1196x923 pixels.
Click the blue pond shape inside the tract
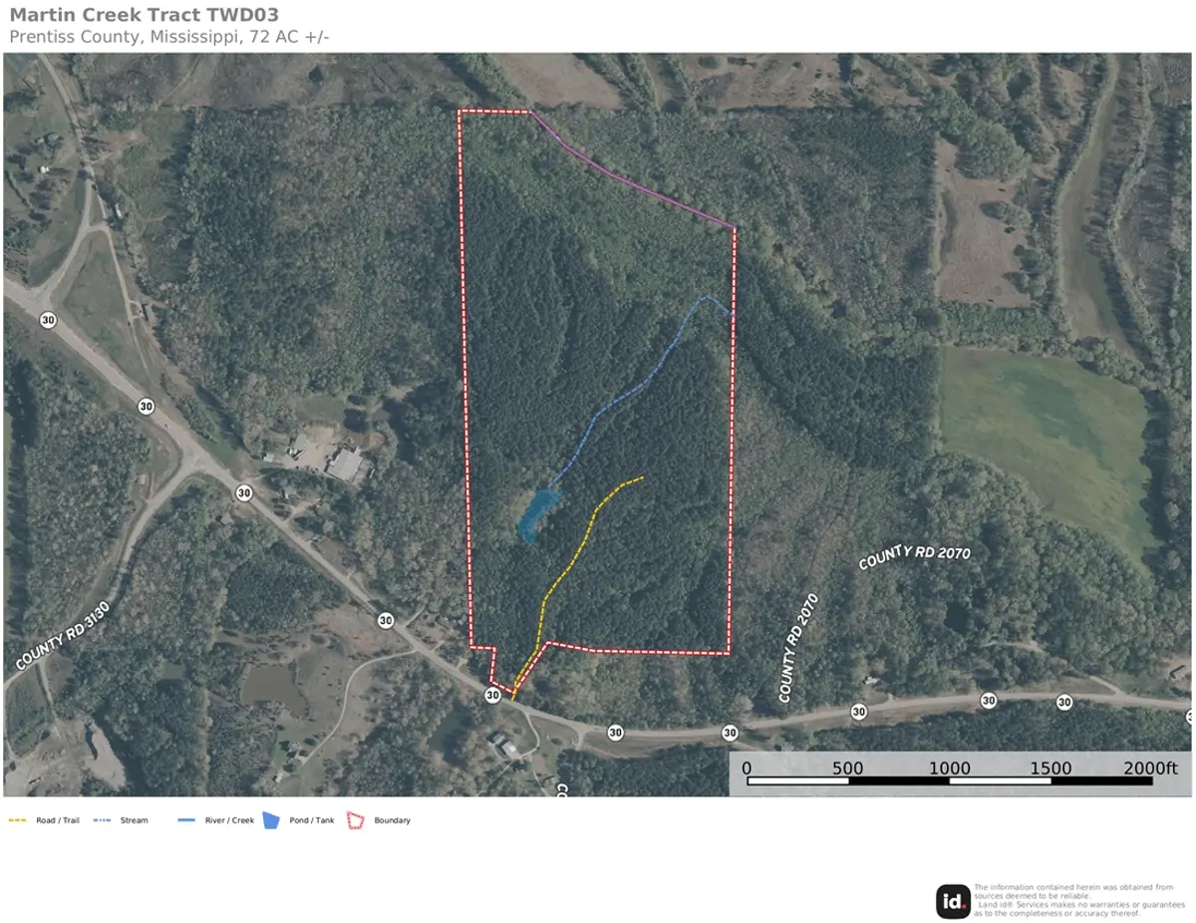[x=536, y=514]
